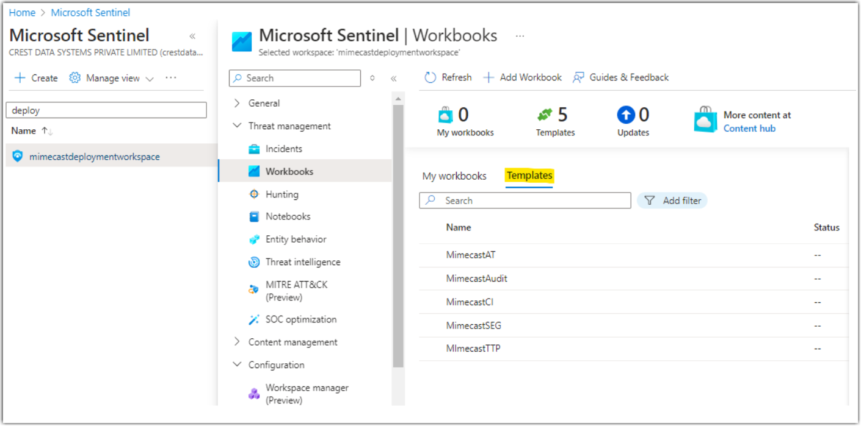Click the Add filter control
861x426 pixels.
pos(672,200)
